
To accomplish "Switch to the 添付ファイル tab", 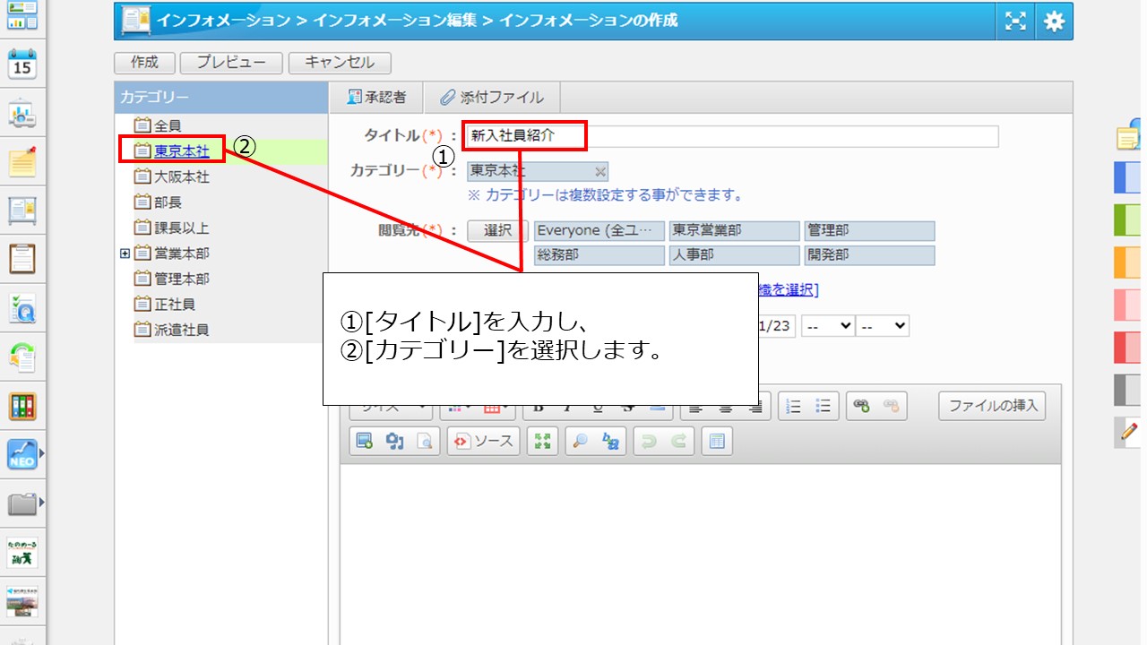I will coord(491,98).
